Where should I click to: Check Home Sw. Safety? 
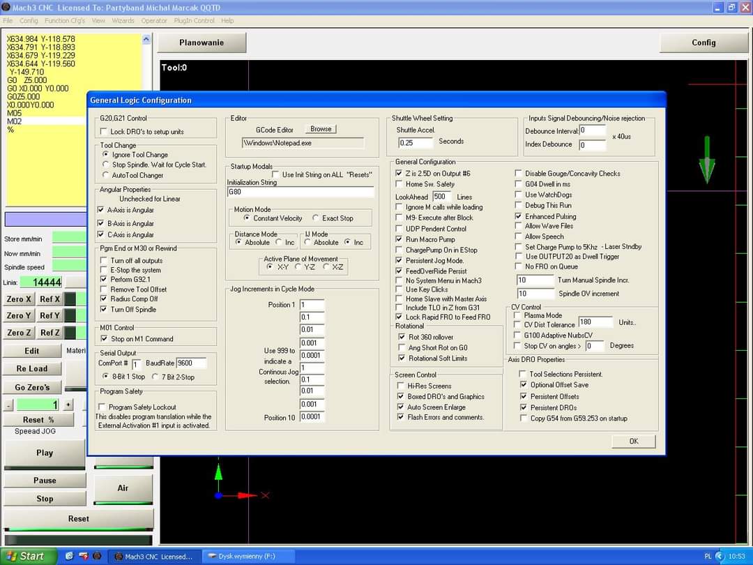[399, 184]
